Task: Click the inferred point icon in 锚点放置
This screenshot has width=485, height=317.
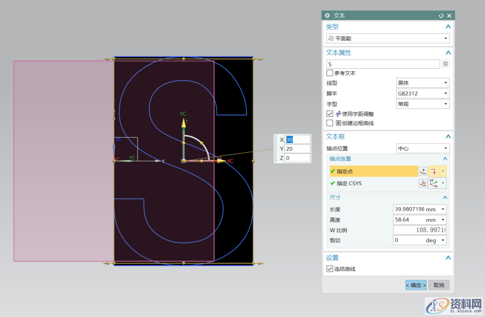Action: (434, 171)
